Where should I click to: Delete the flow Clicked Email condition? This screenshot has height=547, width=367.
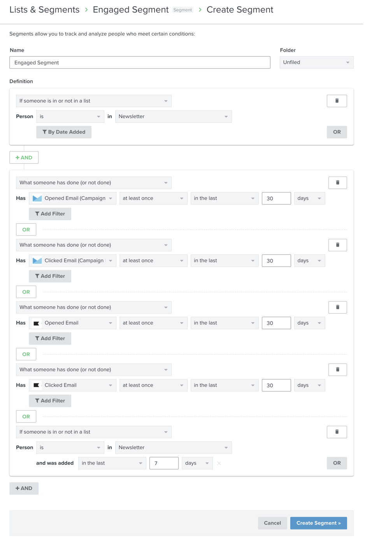click(x=337, y=369)
